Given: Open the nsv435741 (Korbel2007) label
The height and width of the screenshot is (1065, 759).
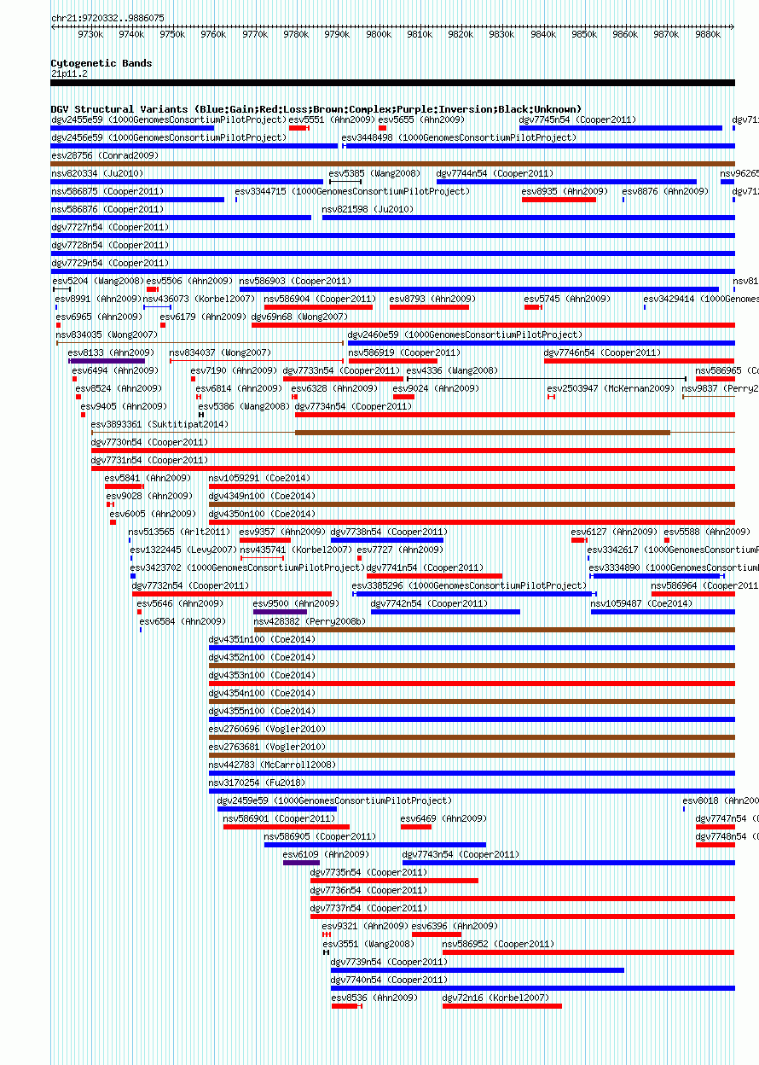Looking at the screenshot, I should (x=296, y=550).
